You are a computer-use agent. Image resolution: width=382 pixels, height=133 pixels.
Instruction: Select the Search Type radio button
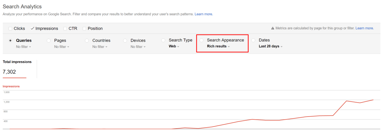click(163, 40)
